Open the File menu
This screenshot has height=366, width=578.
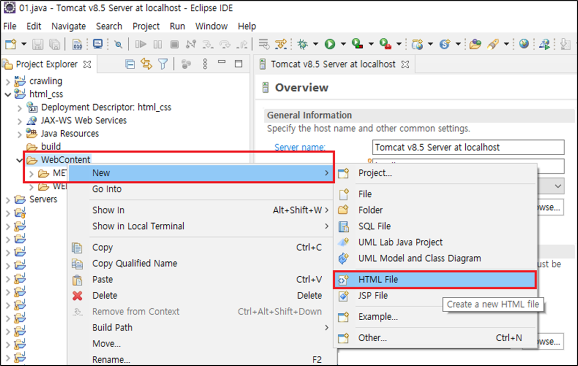coord(10,26)
